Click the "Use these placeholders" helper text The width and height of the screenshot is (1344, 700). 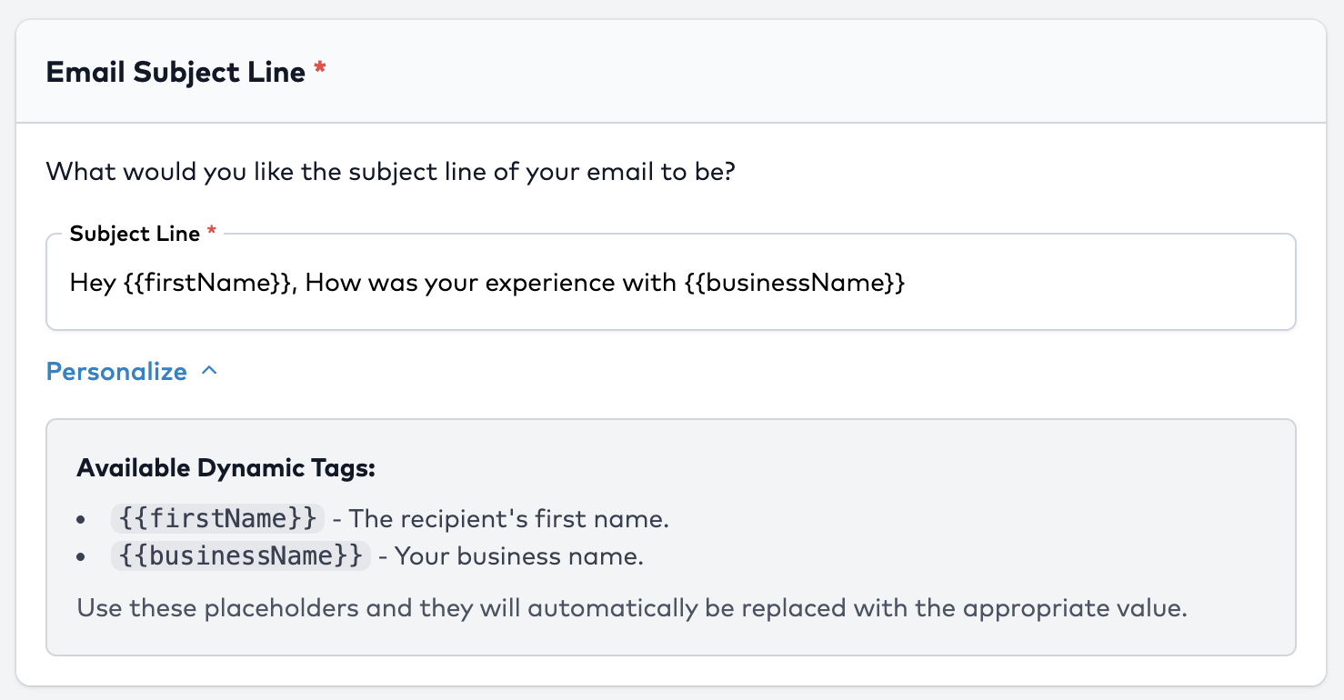[632, 608]
